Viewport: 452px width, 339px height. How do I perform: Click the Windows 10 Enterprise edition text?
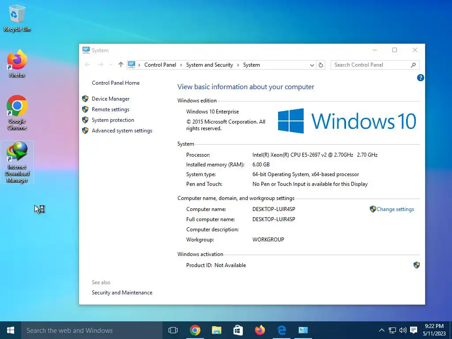point(212,112)
